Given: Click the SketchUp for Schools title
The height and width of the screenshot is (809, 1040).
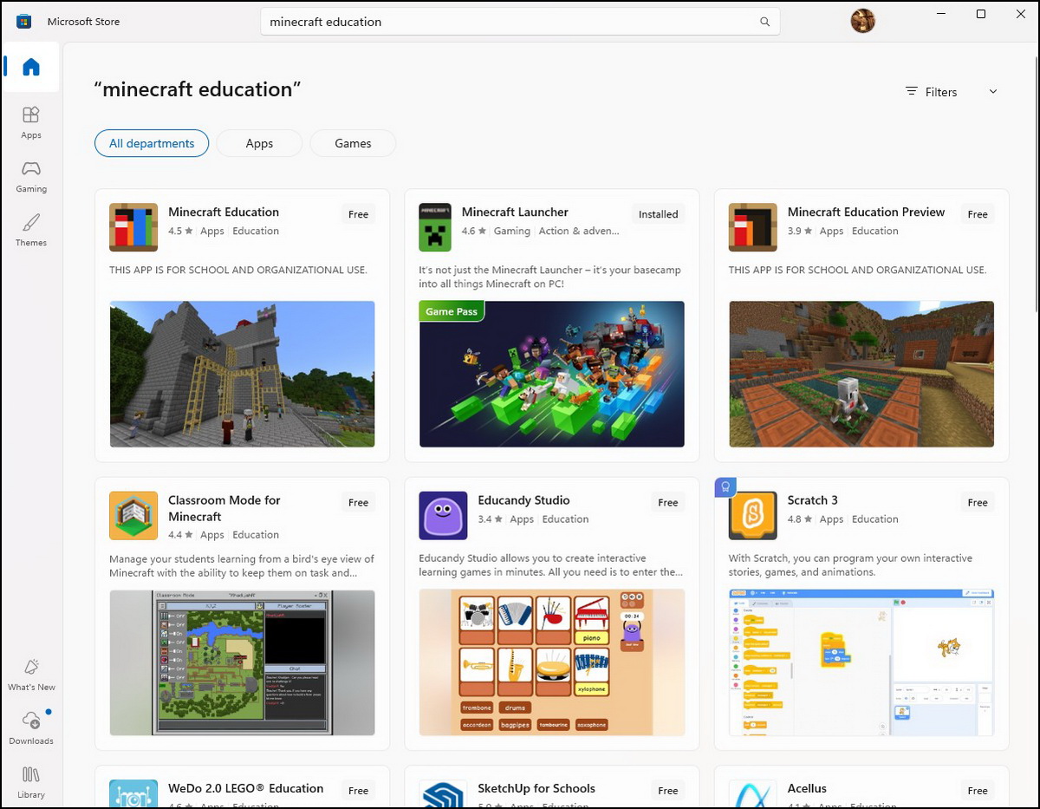Looking at the screenshot, I should 536,788.
